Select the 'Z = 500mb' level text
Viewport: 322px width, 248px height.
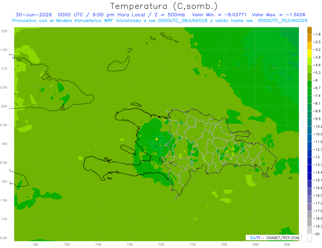pyautogui.click(x=169, y=15)
